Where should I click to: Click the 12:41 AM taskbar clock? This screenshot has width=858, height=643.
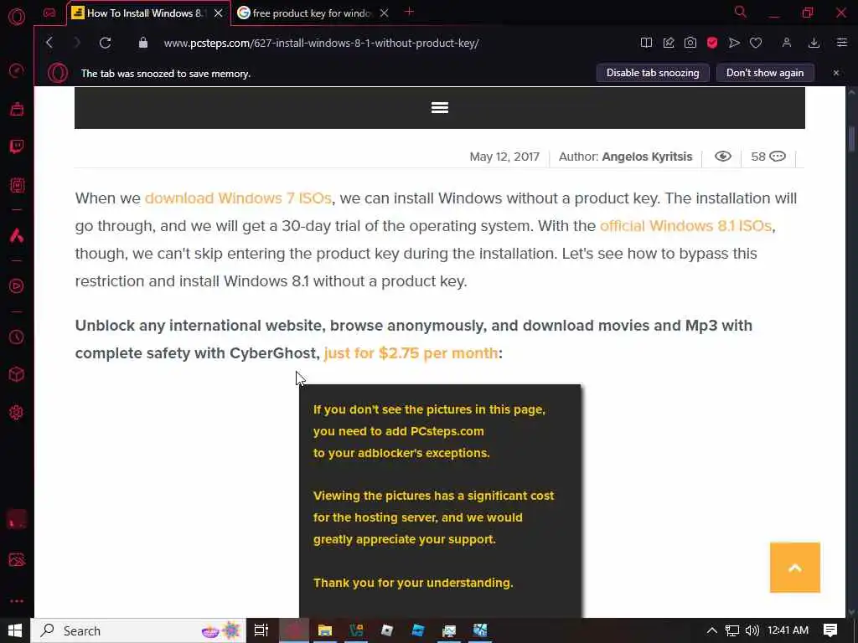(x=788, y=630)
